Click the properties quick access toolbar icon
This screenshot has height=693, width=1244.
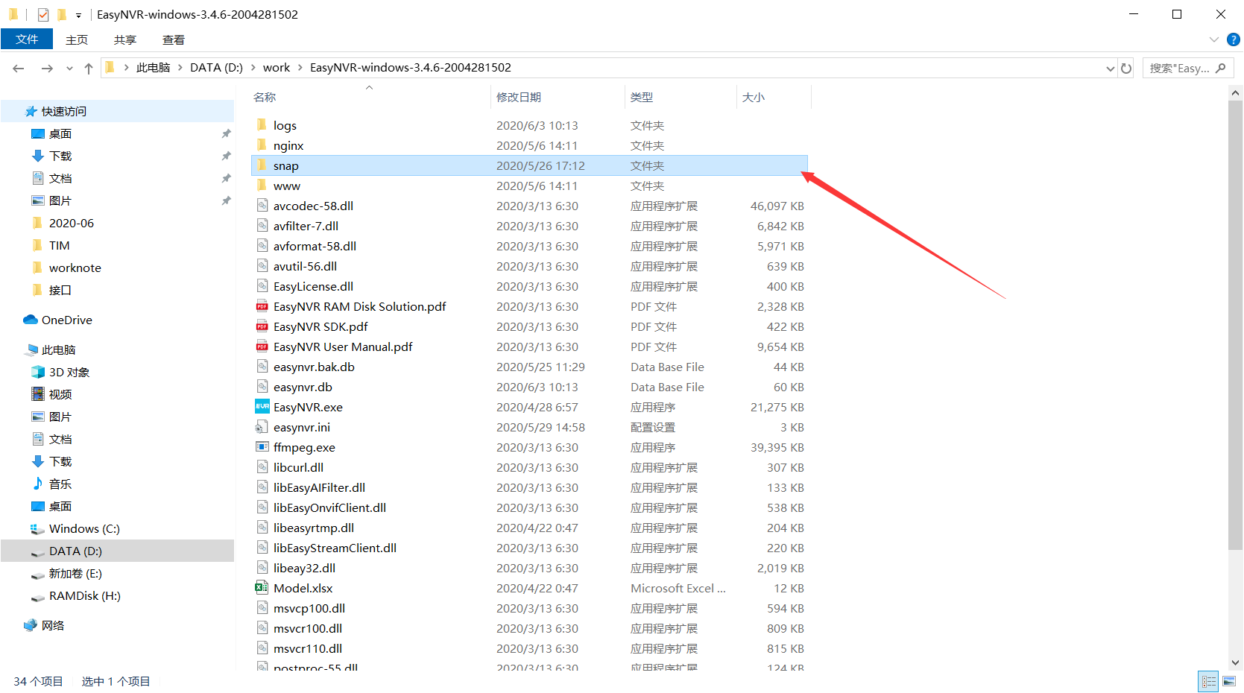pos(43,14)
